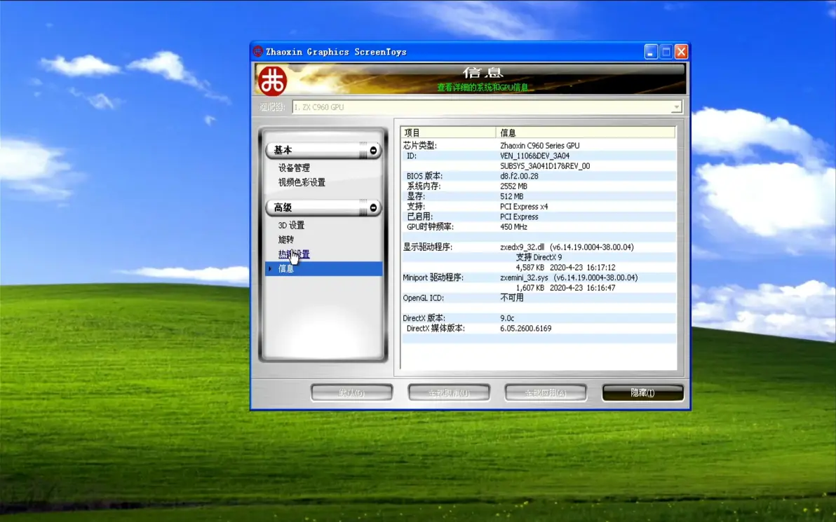The width and height of the screenshot is (836, 522).
Task: Click the value Zhaoxin C960 Series GPU
Action: pyautogui.click(x=539, y=146)
